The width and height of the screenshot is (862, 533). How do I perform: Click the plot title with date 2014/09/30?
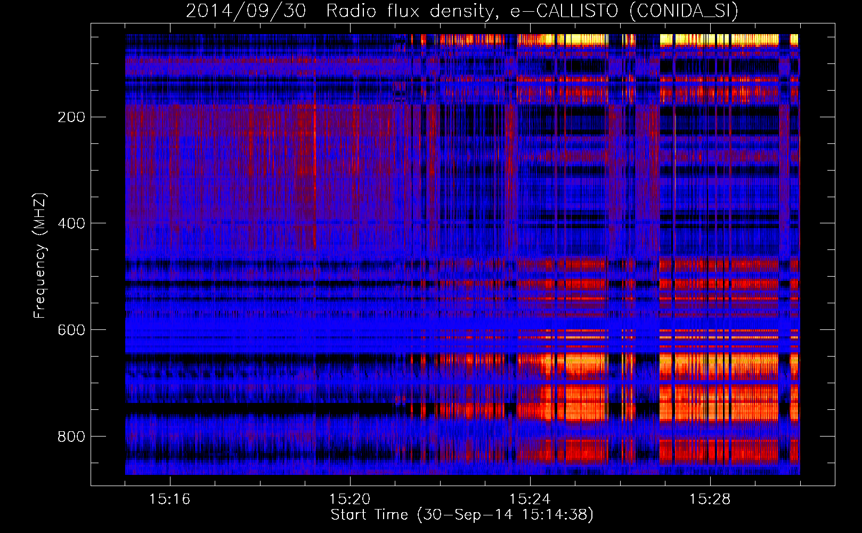pos(462,11)
